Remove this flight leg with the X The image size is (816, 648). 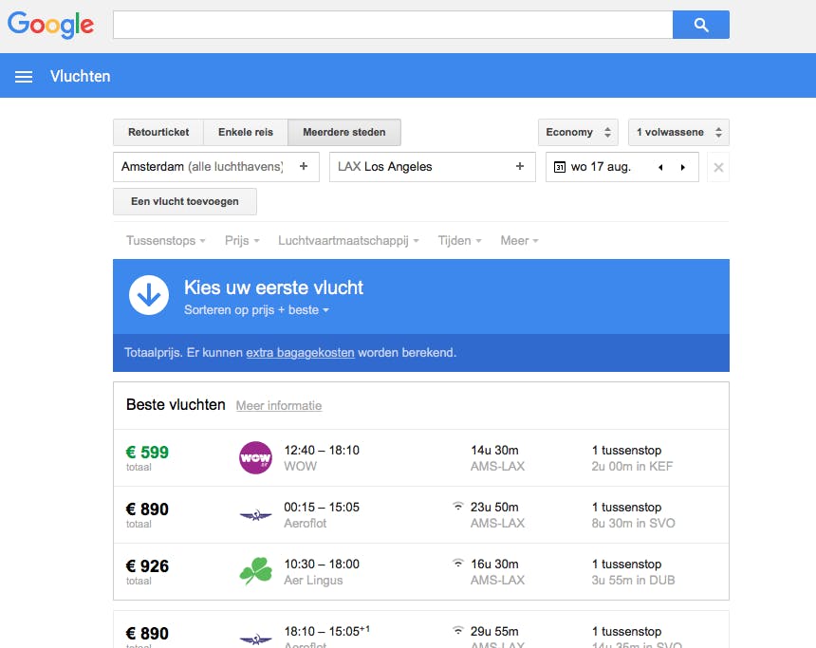pos(718,168)
